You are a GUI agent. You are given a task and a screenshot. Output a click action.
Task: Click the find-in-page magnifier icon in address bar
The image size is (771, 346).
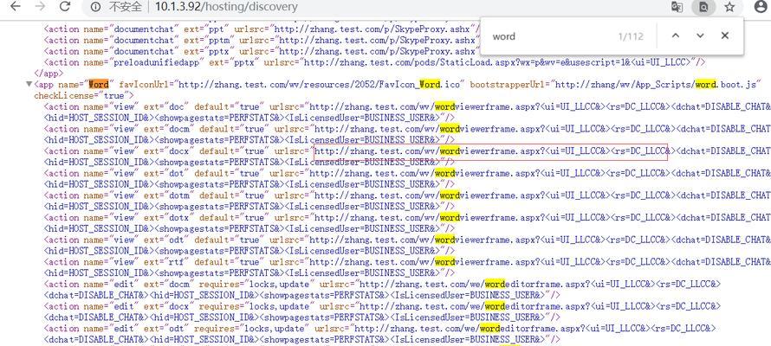point(703,7)
